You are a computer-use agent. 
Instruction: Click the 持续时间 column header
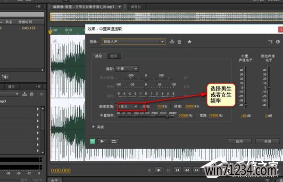pyautogui.click(x=25, y=22)
